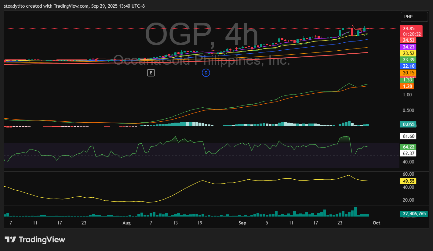This screenshot has width=433, height=251.
Task: Click the Sep label on the time axis
Action: tap(242, 223)
